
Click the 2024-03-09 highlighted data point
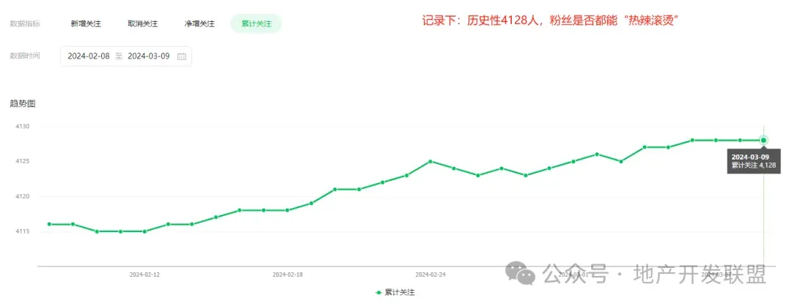tap(763, 140)
